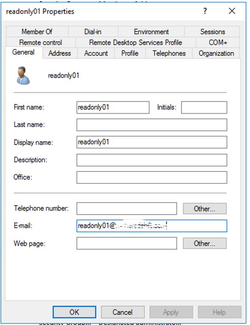Click the "Office:" label
This screenshot has width=250, height=325.
pos(23,177)
